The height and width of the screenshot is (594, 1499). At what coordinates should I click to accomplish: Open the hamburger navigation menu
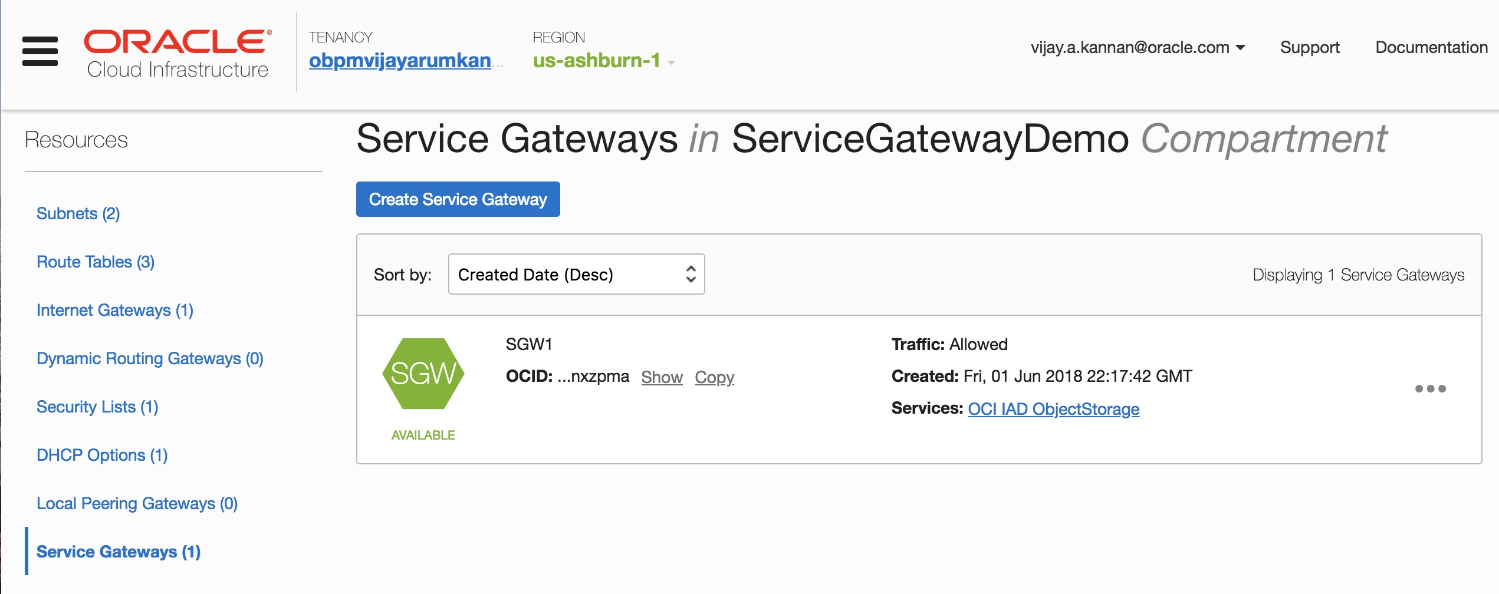[x=40, y=51]
